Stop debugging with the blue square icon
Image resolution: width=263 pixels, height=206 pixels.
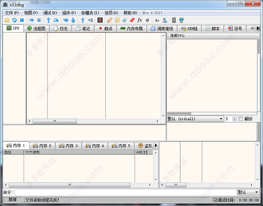coord(22,20)
